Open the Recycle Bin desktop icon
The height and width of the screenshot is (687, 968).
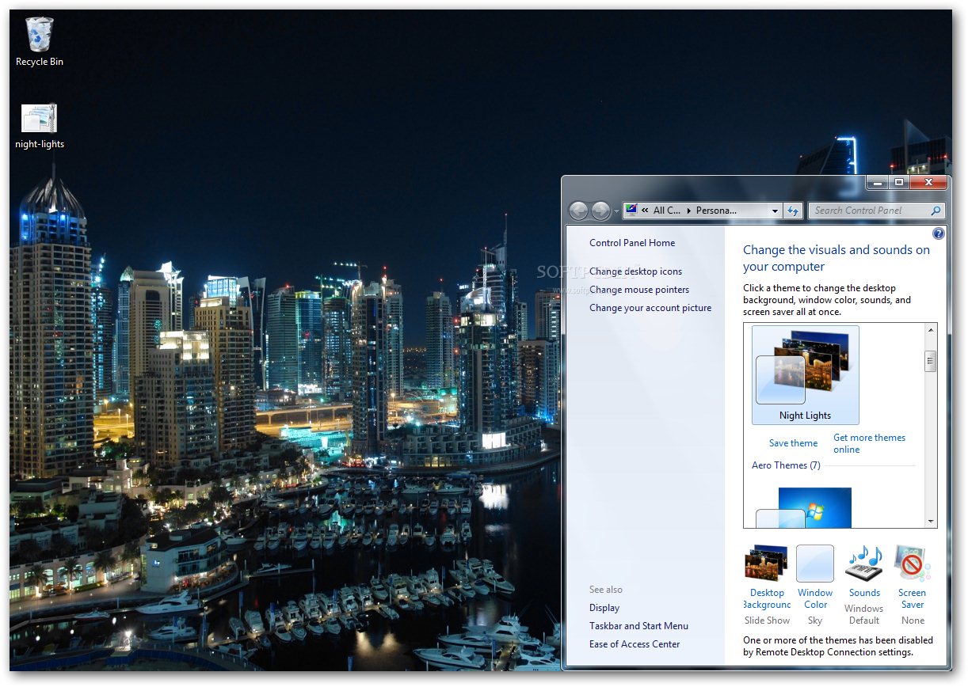tap(40, 41)
